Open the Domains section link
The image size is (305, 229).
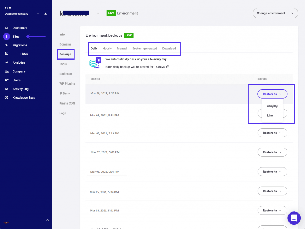tap(65, 44)
